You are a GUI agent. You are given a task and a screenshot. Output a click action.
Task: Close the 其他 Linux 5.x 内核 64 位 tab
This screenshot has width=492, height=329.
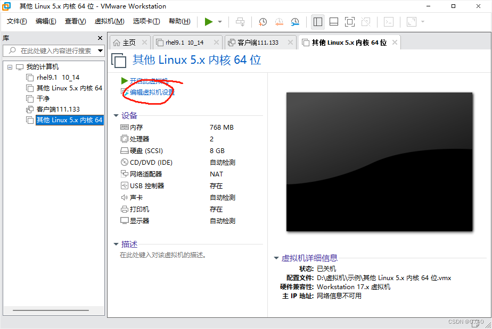pos(395,43)
